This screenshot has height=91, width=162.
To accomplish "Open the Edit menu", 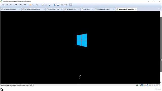I will [7, 5].
